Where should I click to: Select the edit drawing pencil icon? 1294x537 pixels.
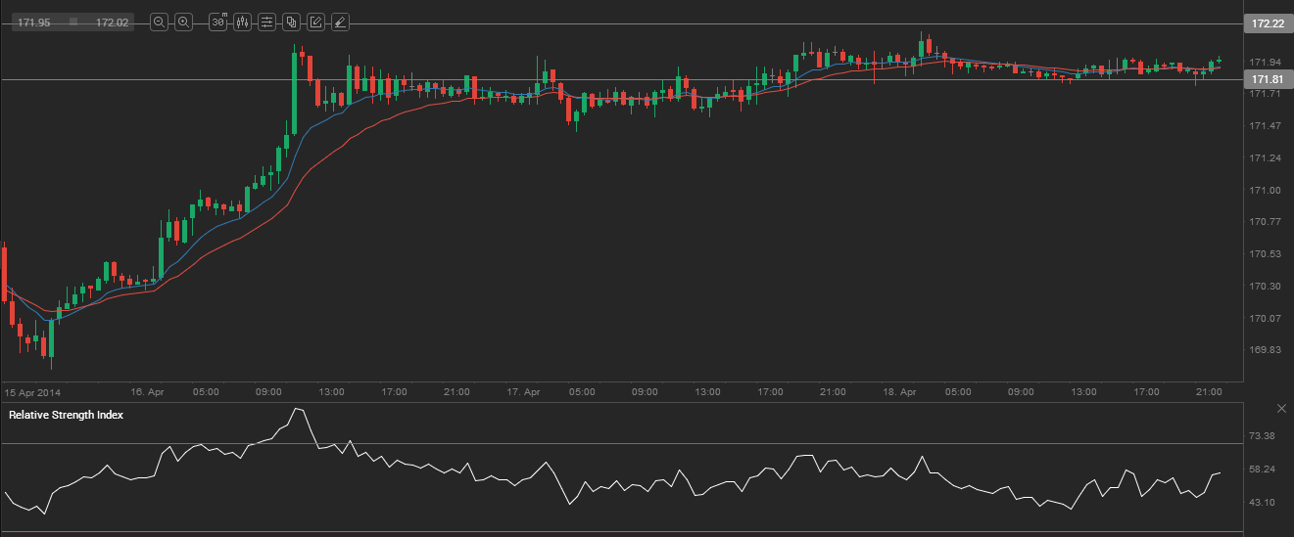315,22
